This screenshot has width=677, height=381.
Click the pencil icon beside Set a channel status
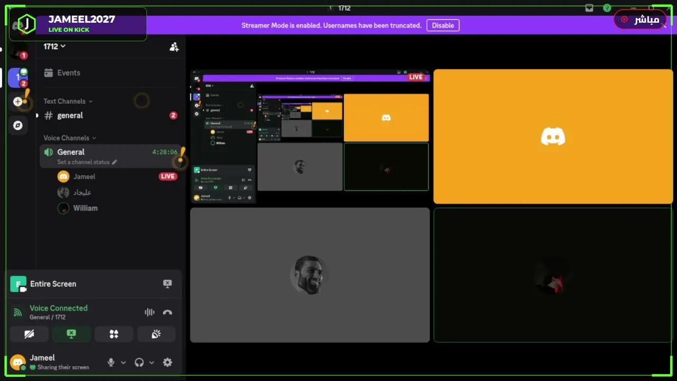click(x=114, y=162)
